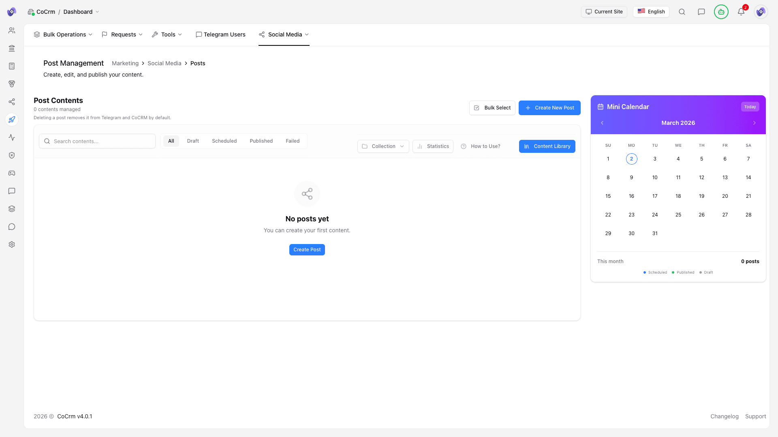The width and height of the screenshot is (778, 437).
Task: Open the Users section in the sidebar
Action: [x=12, y=30]
